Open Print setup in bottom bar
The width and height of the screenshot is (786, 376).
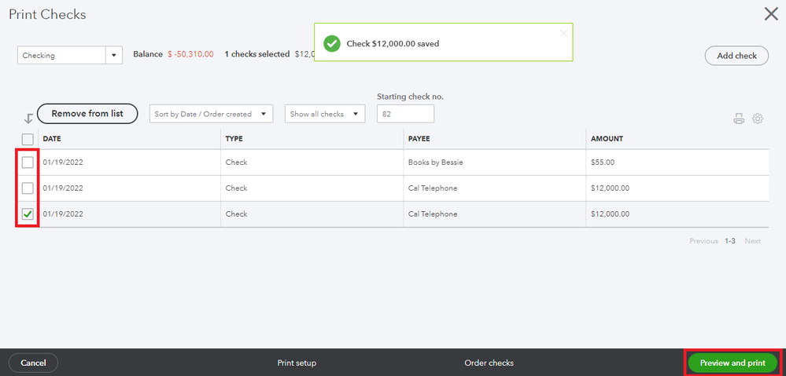coord(297,363)
